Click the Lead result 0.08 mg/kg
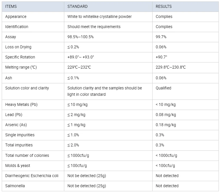The image size is (220, 193). [x=166, y=115]
